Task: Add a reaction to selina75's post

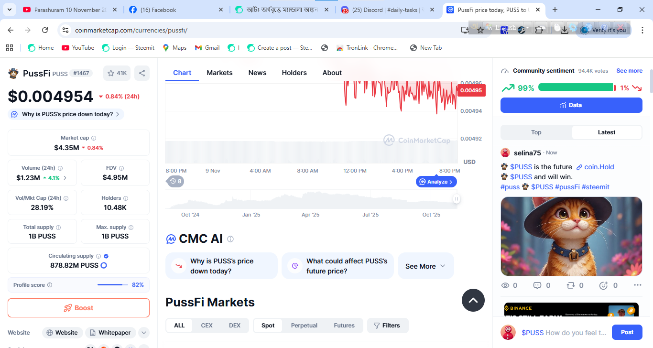Action: [603, 285]
